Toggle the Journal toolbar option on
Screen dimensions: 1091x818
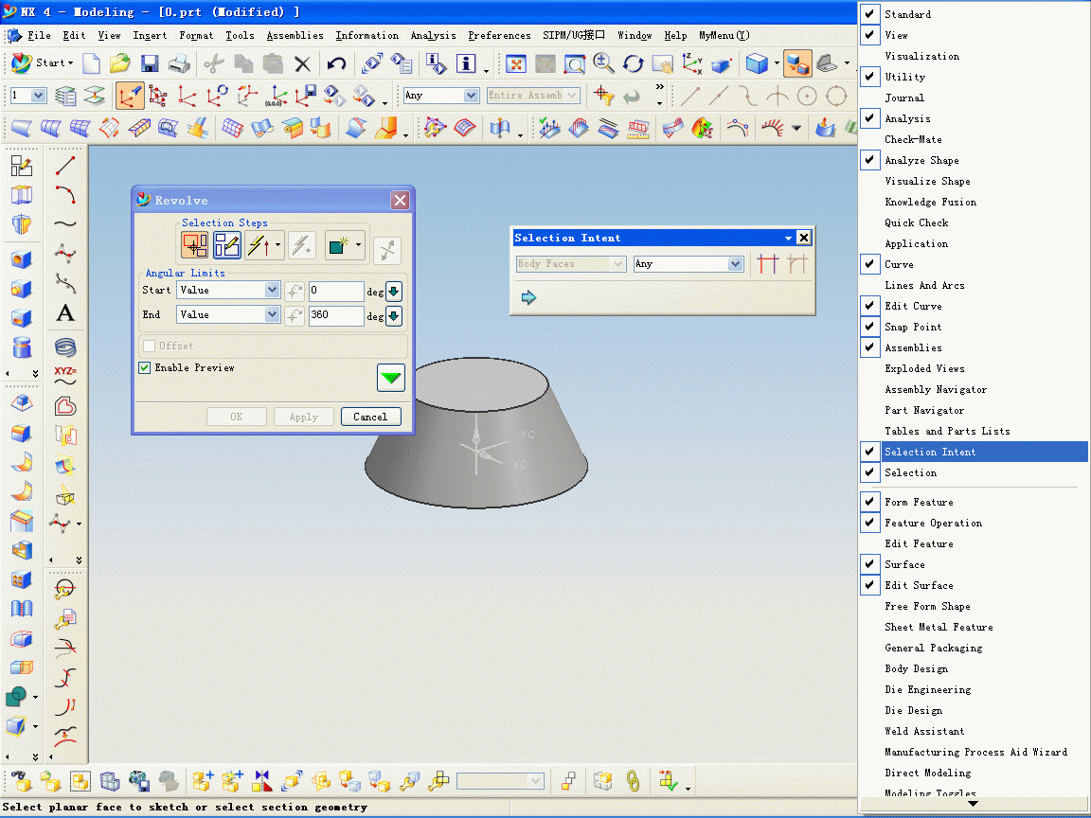(904, 98)
